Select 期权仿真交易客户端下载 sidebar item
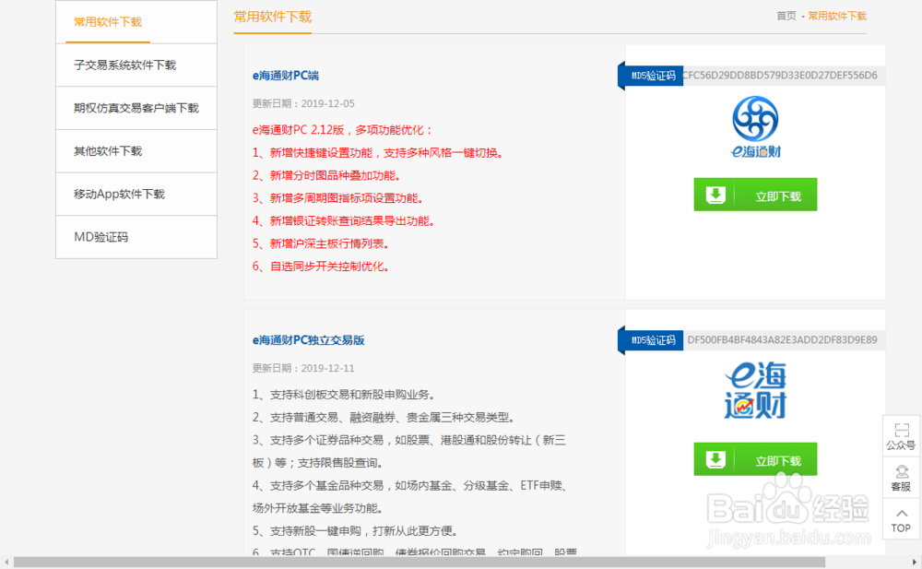This screenshot has height=569, width=922. [136, 108]
